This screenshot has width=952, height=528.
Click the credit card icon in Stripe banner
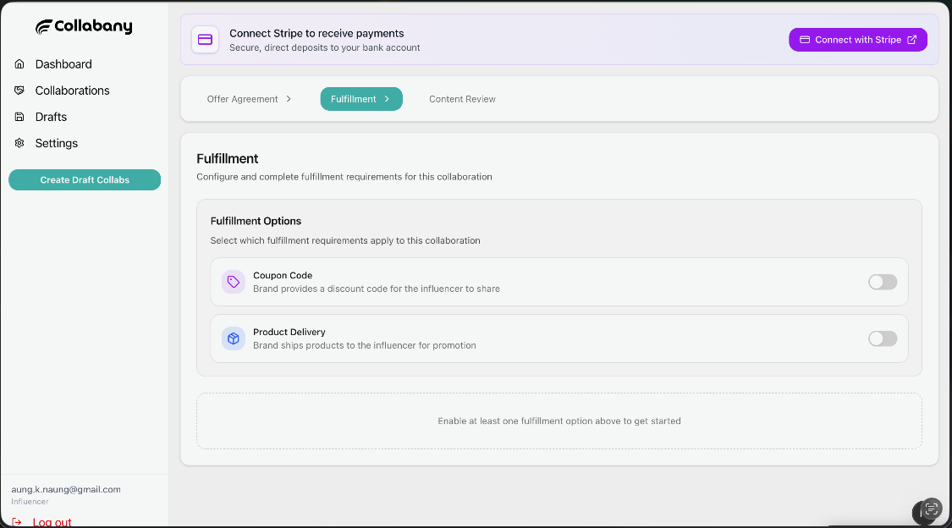pos(206,40)
